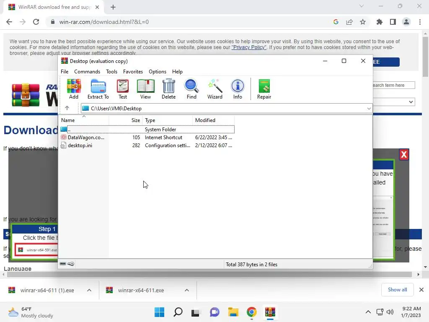Image resolution: width=429 pixels, height=322 pixels.
Task: Run the Test archive tool
Action: pyautogui.click(x=123, y=89)
